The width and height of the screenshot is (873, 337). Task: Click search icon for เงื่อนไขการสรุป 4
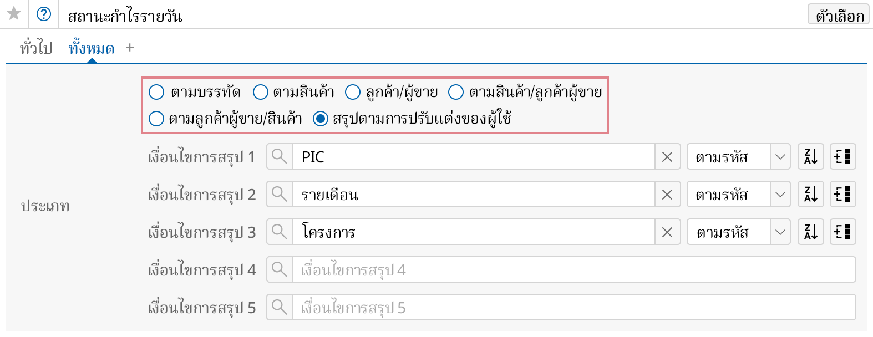280,270
